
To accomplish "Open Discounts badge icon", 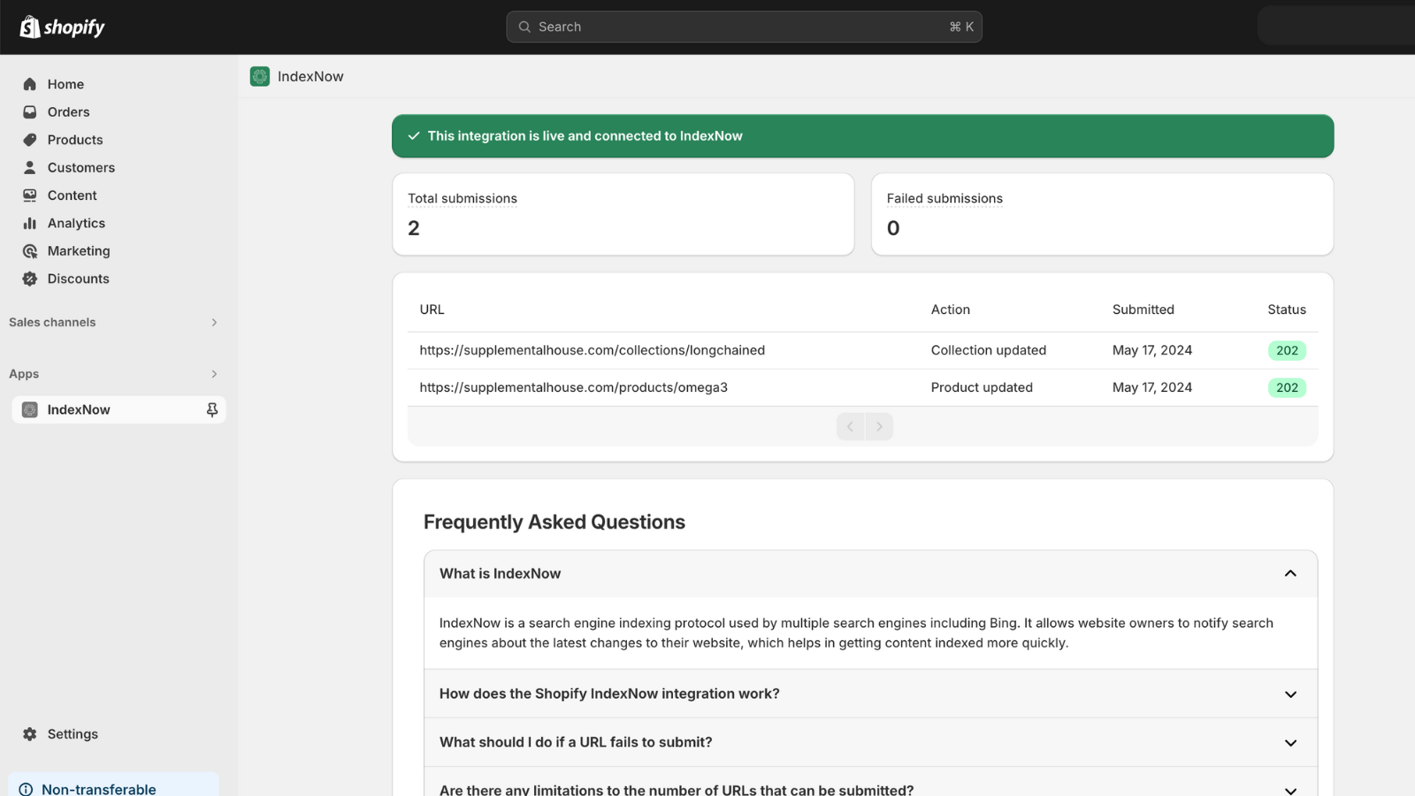I will pyautogui.click(x=30, y=279).
